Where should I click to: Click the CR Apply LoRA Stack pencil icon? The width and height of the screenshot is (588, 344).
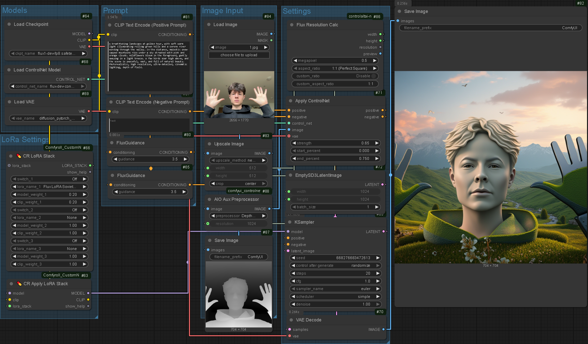click(19, 284)
